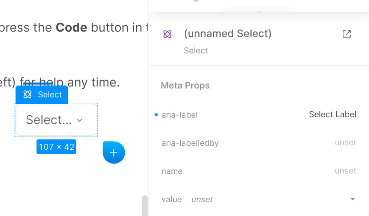The height and width of the screenshot is (216, 369).
Task: Click the bold Code text on canvas
Action: pos(71,28)
